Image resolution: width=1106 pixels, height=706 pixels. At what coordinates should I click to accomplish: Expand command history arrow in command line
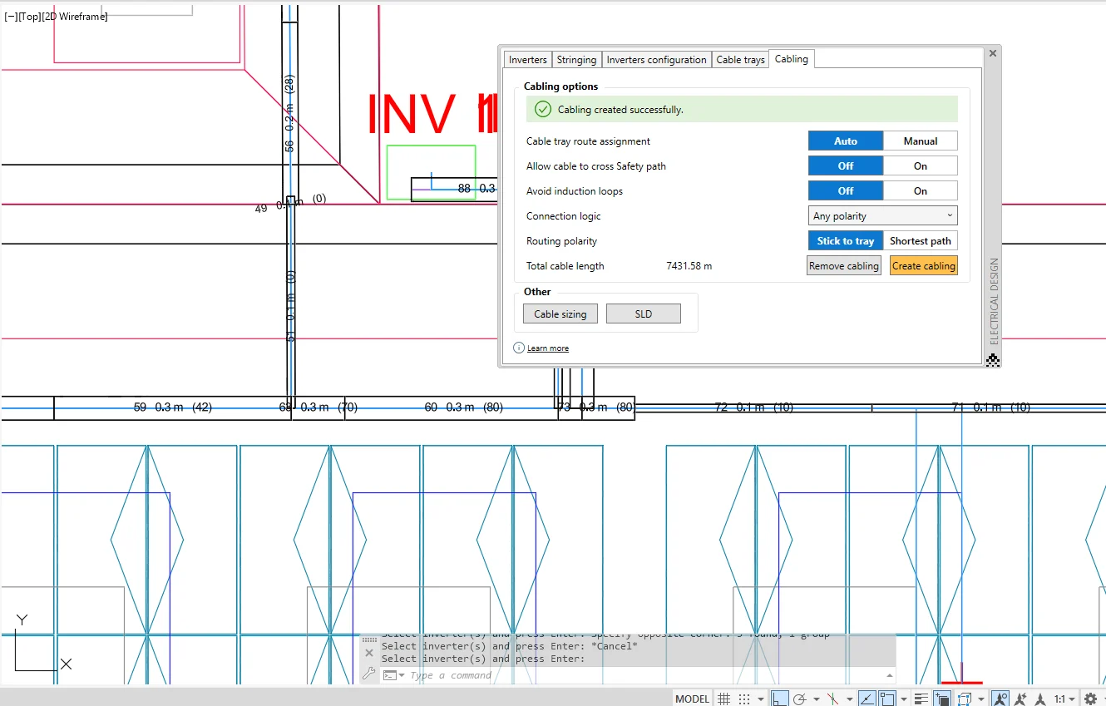891,675
